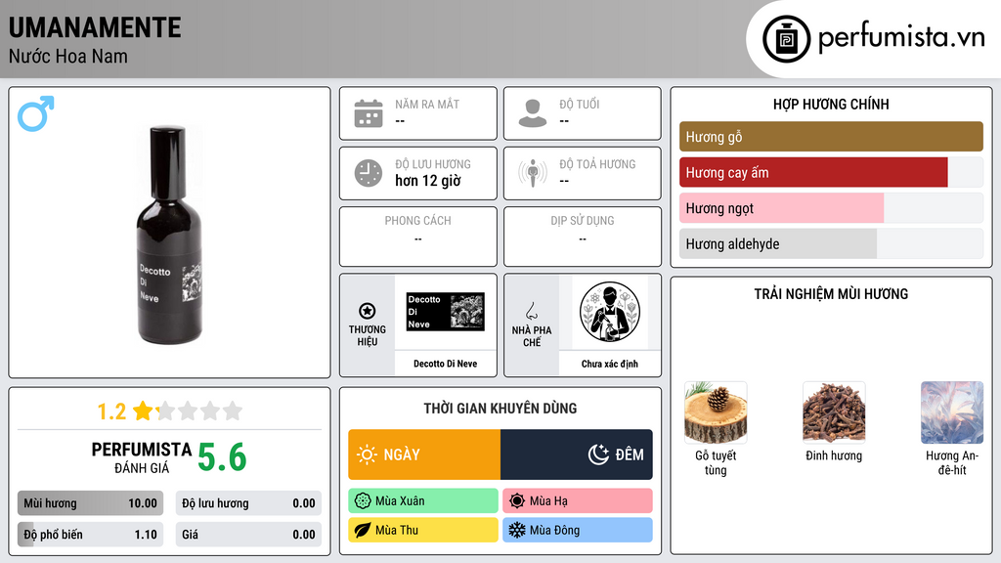Click the blue male gender symbol icon

[x=36, y=113]
